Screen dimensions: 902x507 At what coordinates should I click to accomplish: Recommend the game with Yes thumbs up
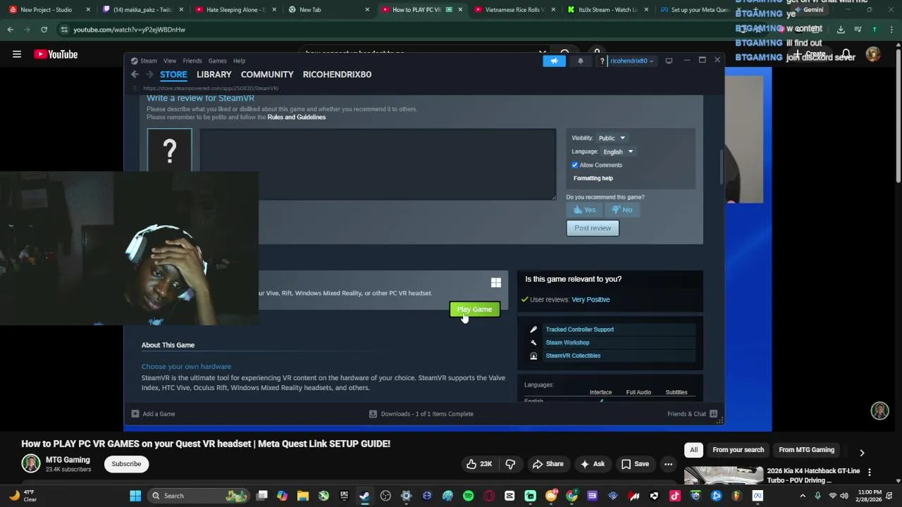(584, 210)
